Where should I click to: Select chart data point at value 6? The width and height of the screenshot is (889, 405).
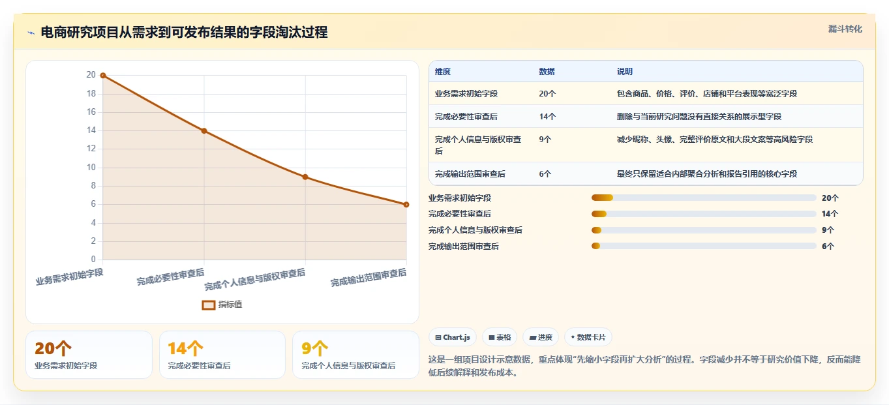pyautogui.click(x=406, y=205)
